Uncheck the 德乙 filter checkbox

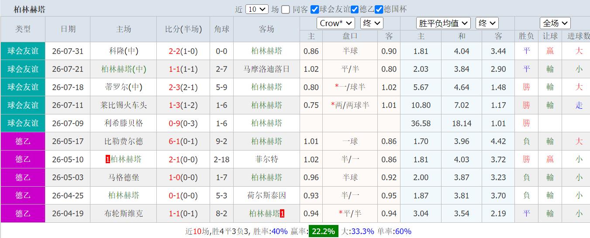click(x=354, y=10)
